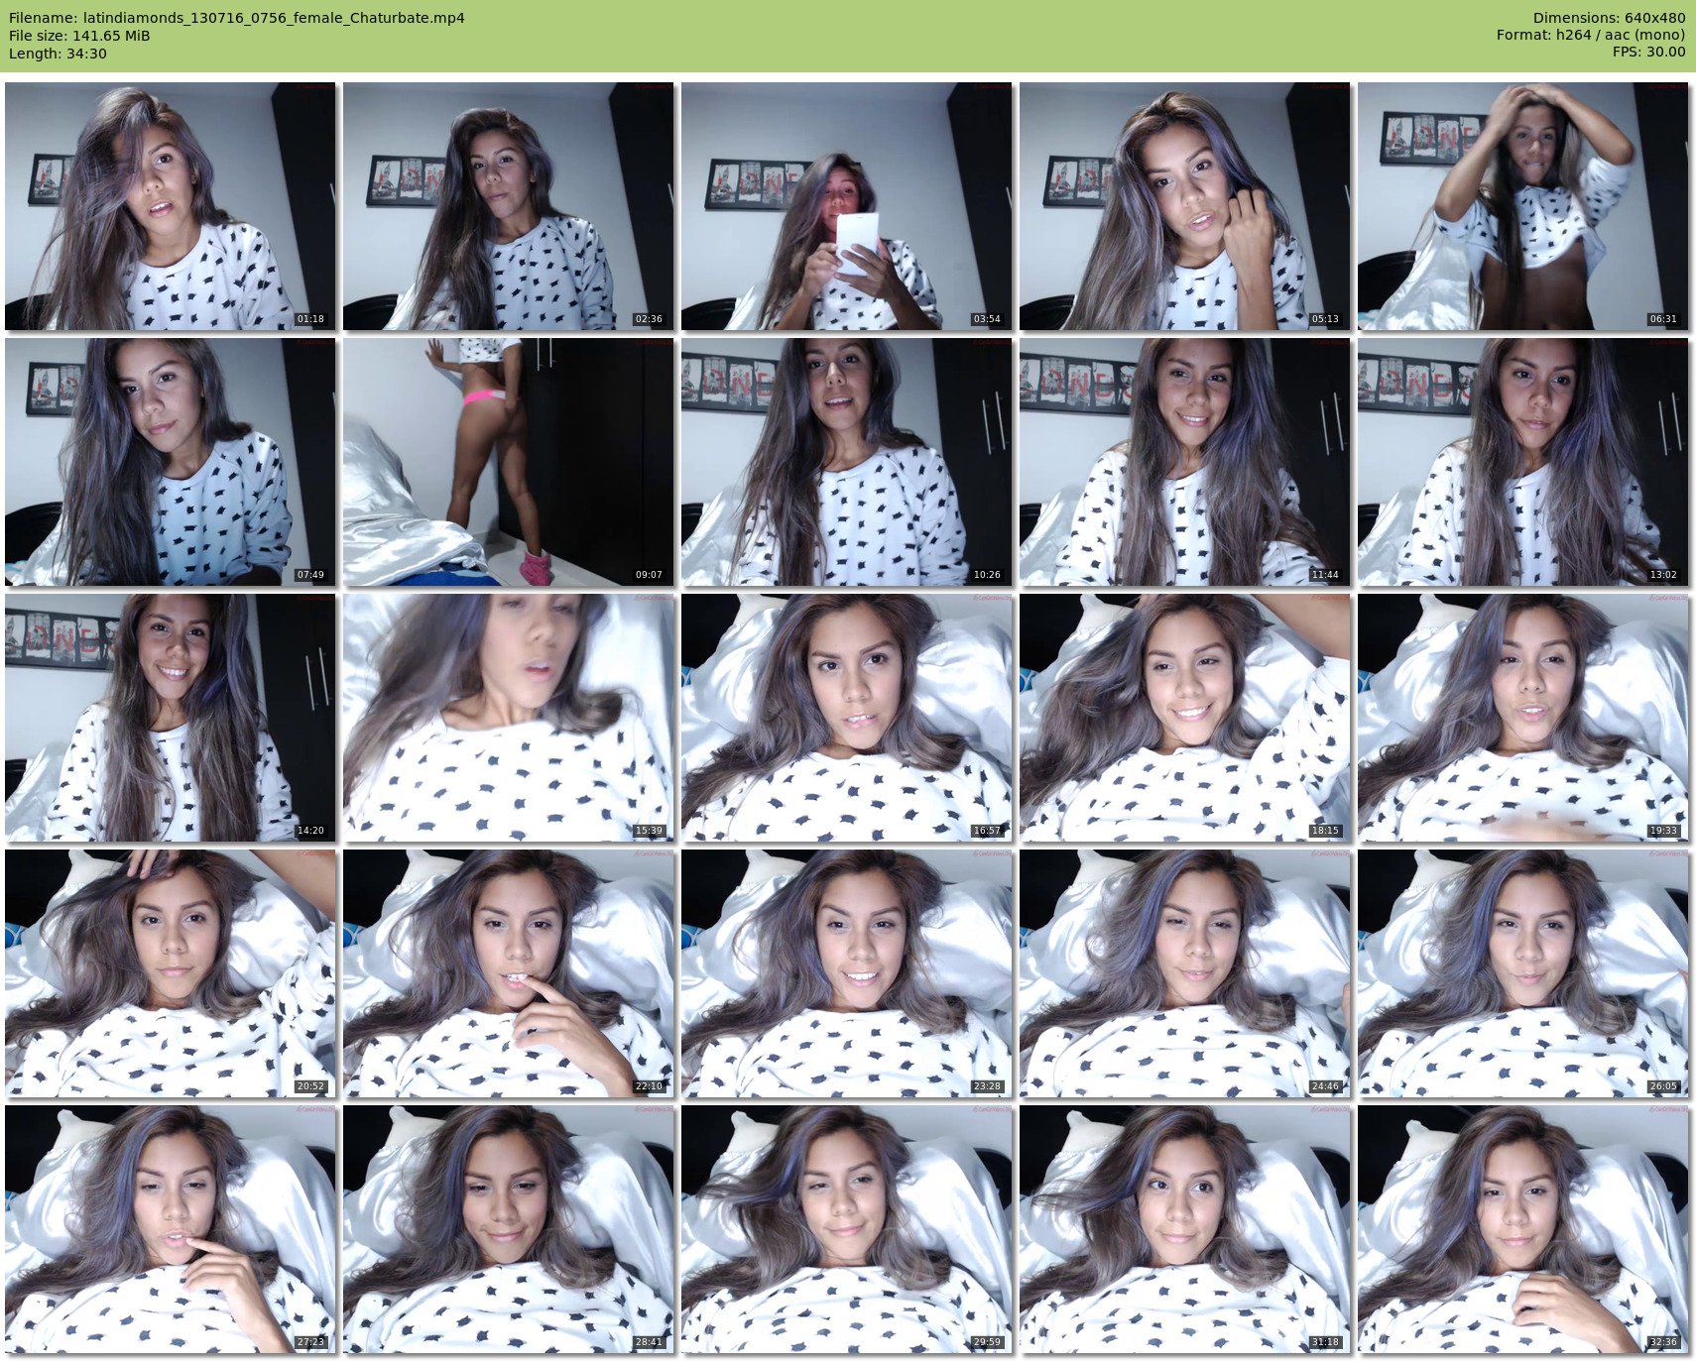Image resolution: width=1696 pixels, height=1361 pixels.
Task: Select the thumbnail at 22:10
Action: tap(508, 973)
